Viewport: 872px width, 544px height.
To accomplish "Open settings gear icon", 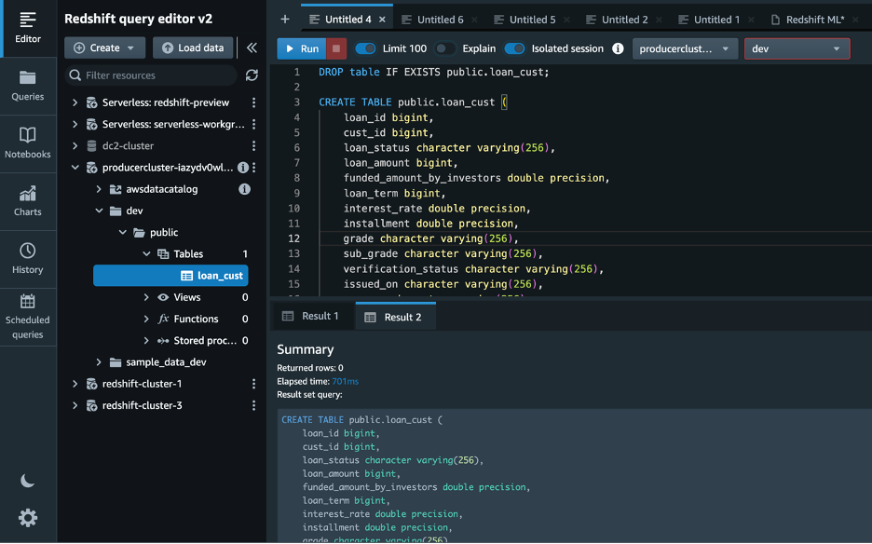I will point(28,518).
